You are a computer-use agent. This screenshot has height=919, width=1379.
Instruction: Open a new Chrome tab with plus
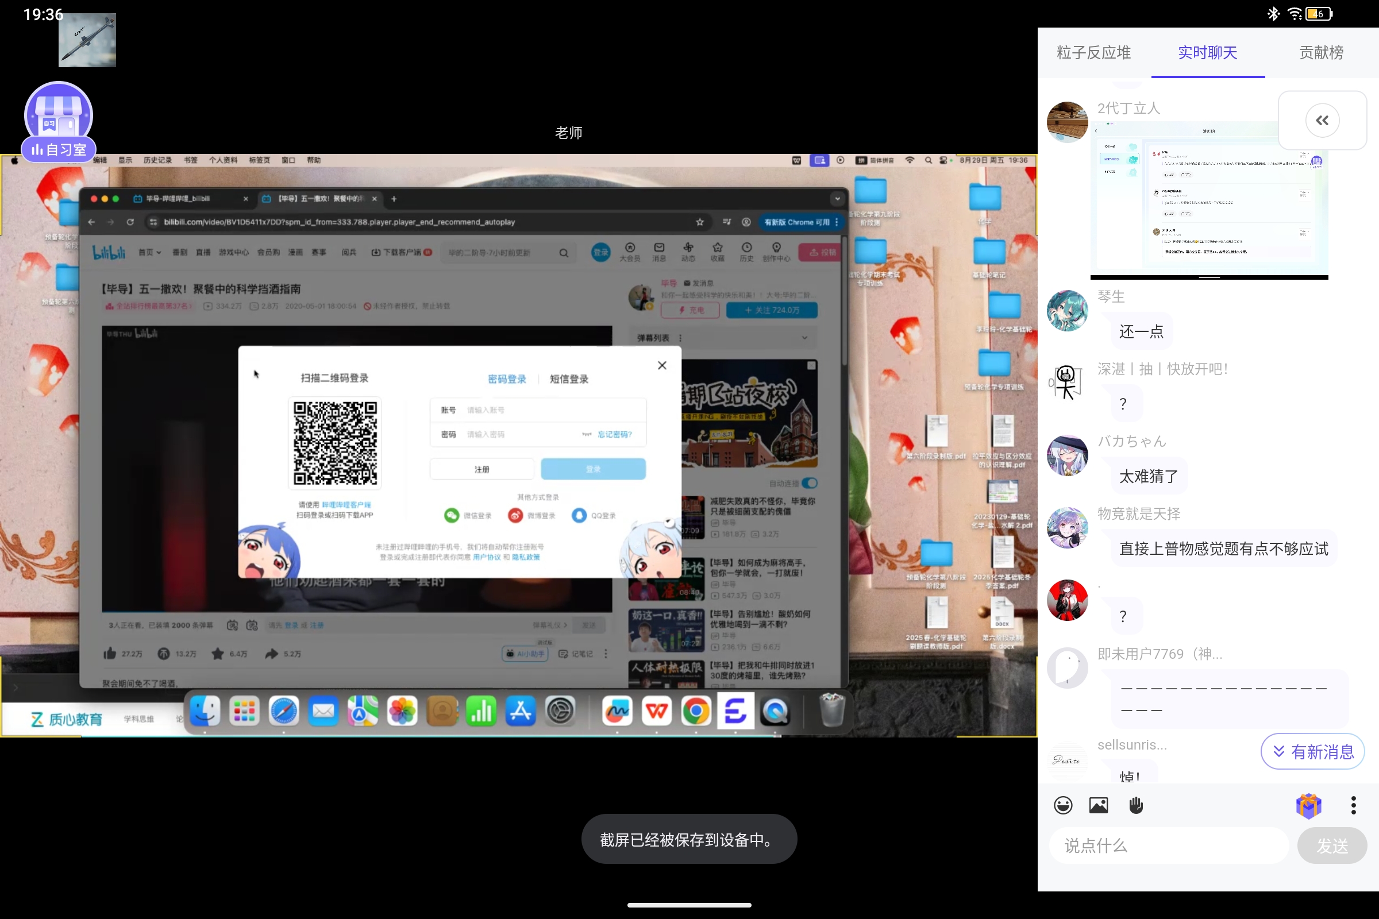pyautogui.click(x=394, y=199)
